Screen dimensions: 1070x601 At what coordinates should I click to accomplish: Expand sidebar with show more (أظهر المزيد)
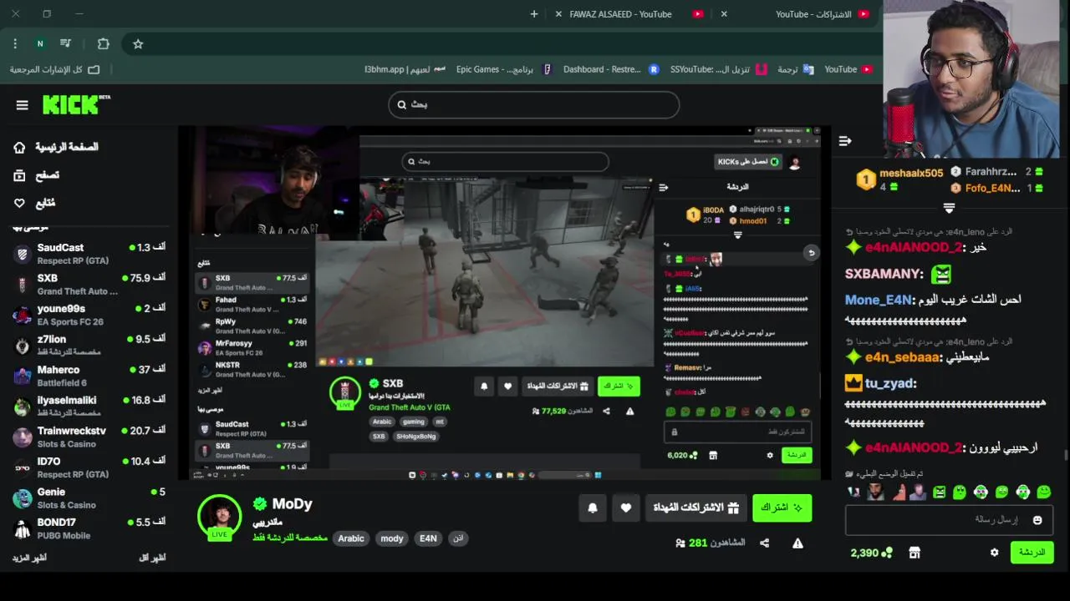[29, 558]
